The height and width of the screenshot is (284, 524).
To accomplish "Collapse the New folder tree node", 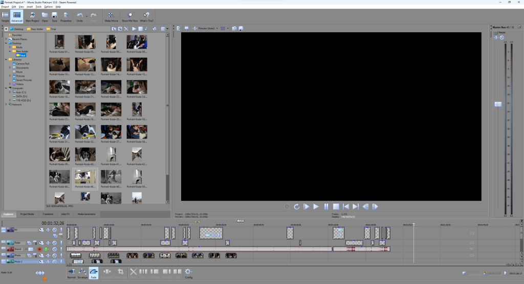I will pyautogui.click(x=10, y=51).
